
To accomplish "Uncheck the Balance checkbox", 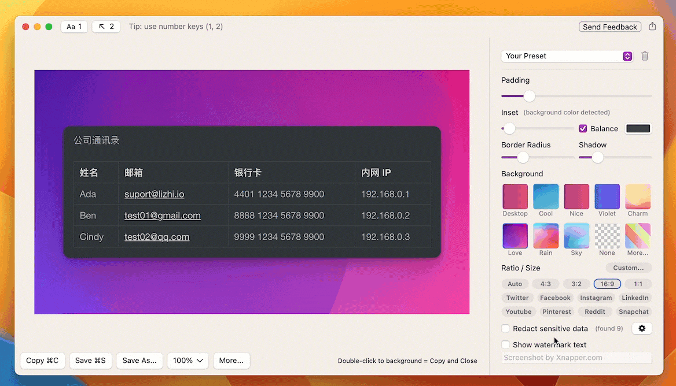I will point(583,128).
